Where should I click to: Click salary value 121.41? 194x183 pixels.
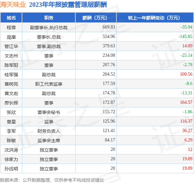109,130
